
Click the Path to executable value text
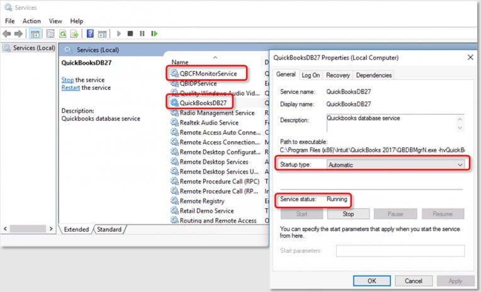[x=372, y=150]
